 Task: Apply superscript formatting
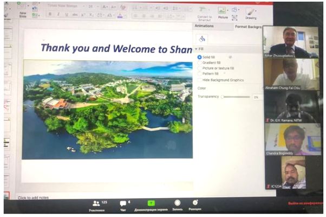click(83, 15)
